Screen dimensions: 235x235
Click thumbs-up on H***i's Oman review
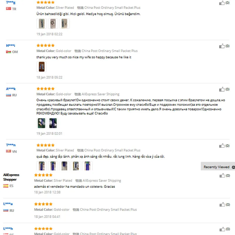tap(222, 46)
